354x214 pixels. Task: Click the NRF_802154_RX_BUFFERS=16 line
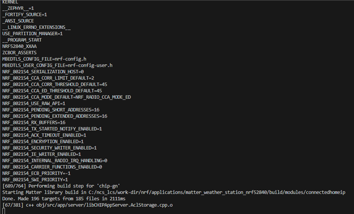pos(34,122)
